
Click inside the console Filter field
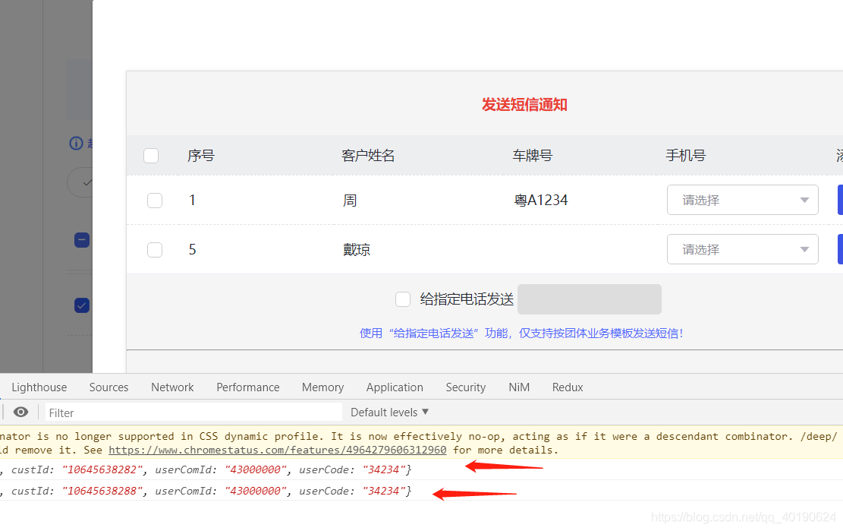pos(152,412)
